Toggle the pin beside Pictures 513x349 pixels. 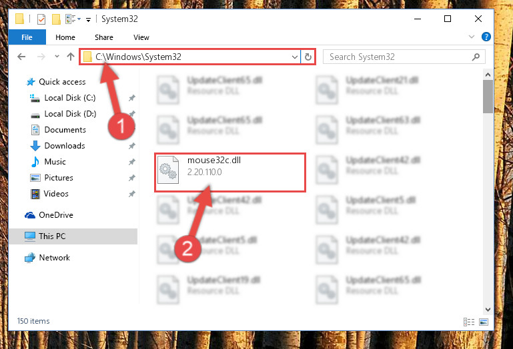coord(132,178)
